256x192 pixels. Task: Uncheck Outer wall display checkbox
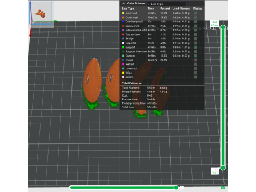click(196, 18)
